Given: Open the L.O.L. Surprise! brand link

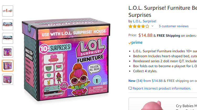Looking at the screenshot, I should 144,21.
